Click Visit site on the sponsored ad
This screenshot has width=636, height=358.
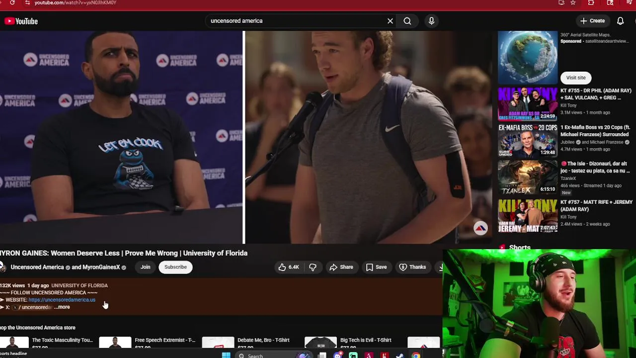(x=576, y=78)
